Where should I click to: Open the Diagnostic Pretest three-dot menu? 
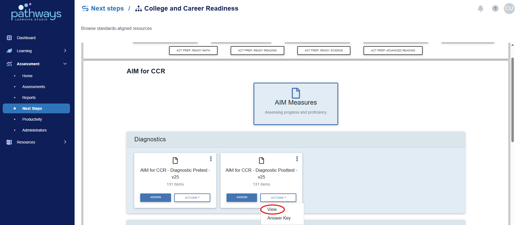[211, 159]
